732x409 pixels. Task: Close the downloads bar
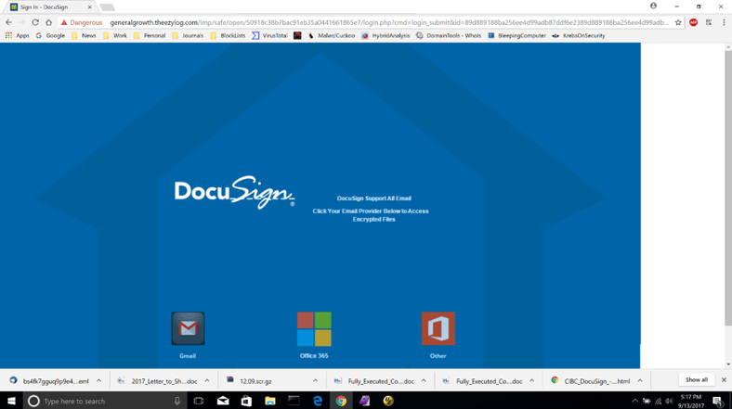[x=724, y=380]
